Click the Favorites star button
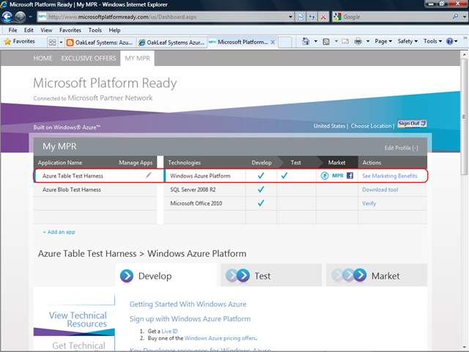This screenshot has width=469, height=352. (20, 41)
